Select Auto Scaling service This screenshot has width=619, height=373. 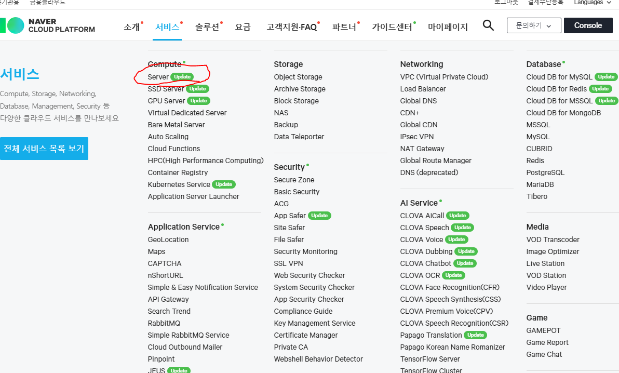168,137
